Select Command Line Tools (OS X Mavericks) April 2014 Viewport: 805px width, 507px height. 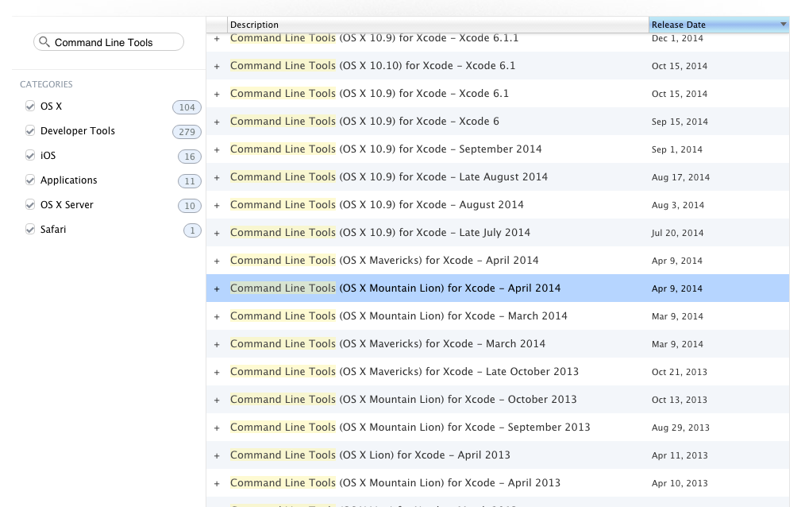coord(384,260)
